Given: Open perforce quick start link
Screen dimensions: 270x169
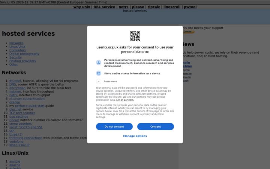Looking at the screenshot, I should coord(30,106).
